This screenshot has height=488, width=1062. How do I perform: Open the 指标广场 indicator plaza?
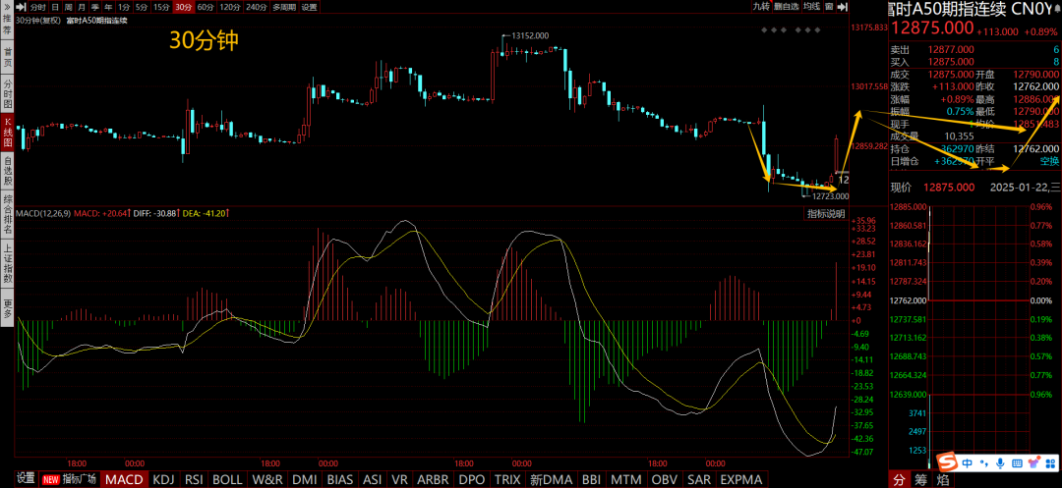tap(71, 479)
